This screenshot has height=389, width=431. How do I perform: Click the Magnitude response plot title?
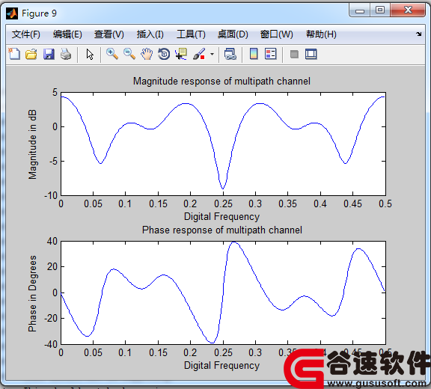click(x=221, y=82)
